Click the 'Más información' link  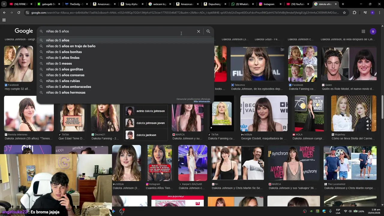coord(202,101)
